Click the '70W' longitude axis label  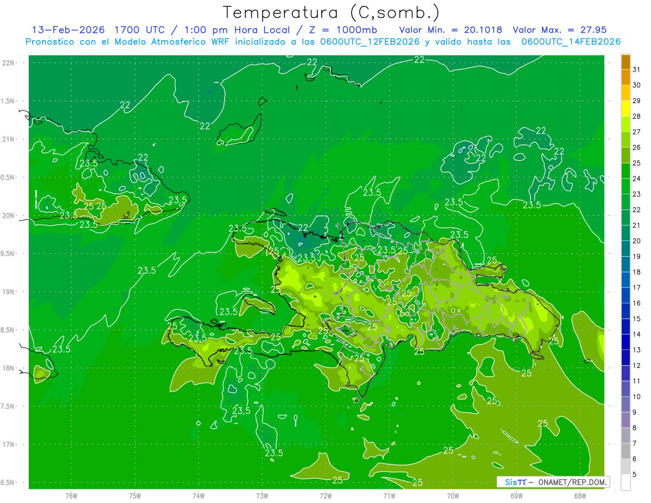coord(453,495)
